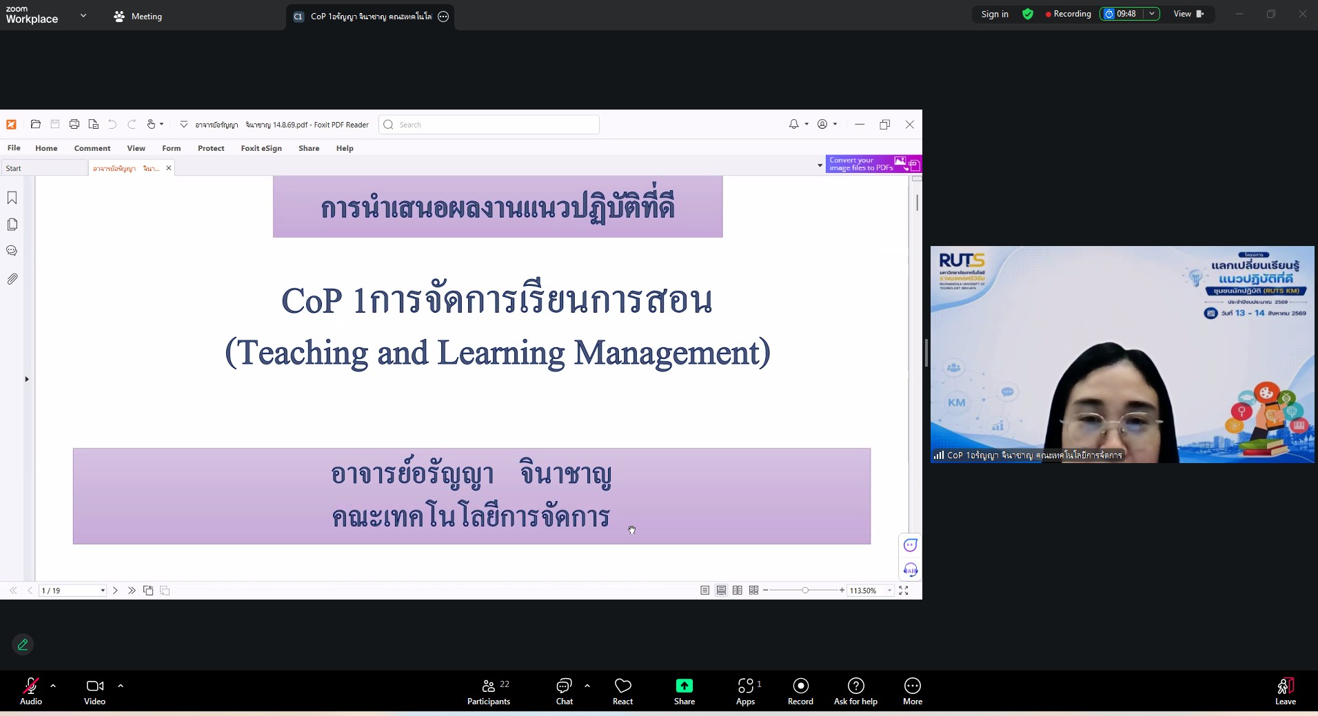Leave the Zoom meeting

(x=1286, y=691)
